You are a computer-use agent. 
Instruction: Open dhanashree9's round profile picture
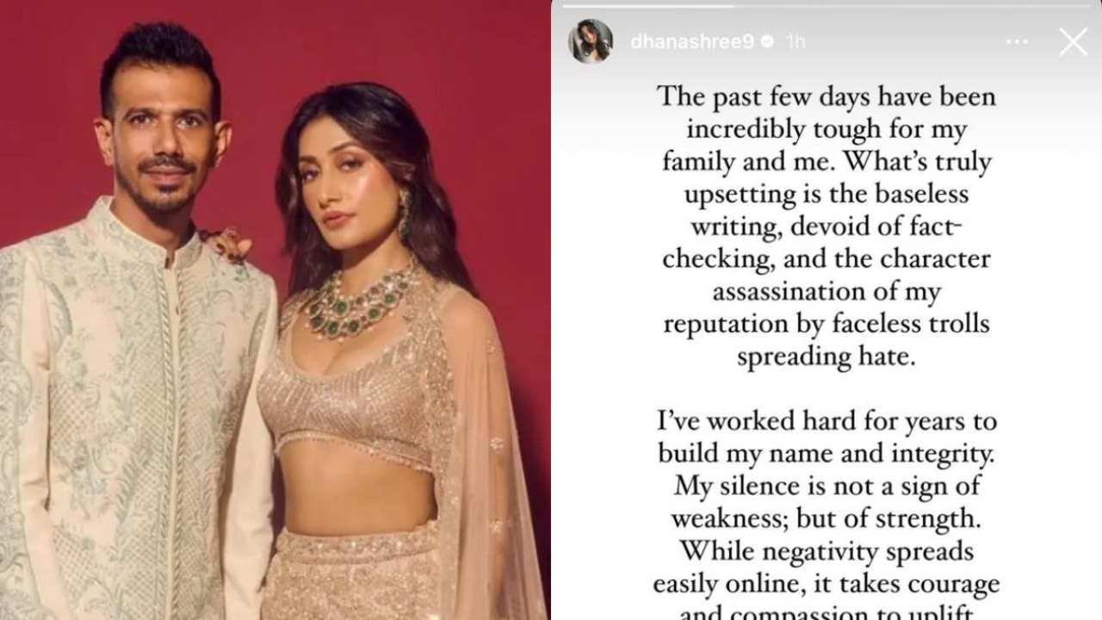point(591,40)
